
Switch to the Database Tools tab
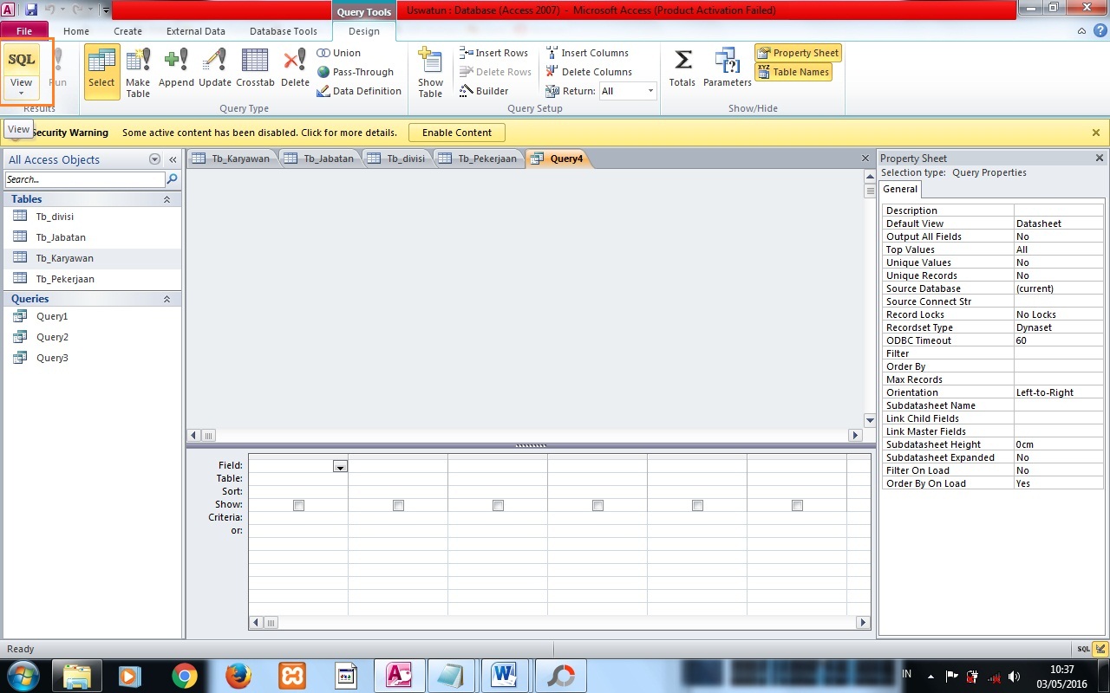click(284, 31)
